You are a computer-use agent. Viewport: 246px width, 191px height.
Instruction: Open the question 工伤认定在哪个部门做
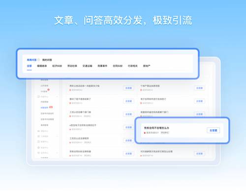point(80,112)
